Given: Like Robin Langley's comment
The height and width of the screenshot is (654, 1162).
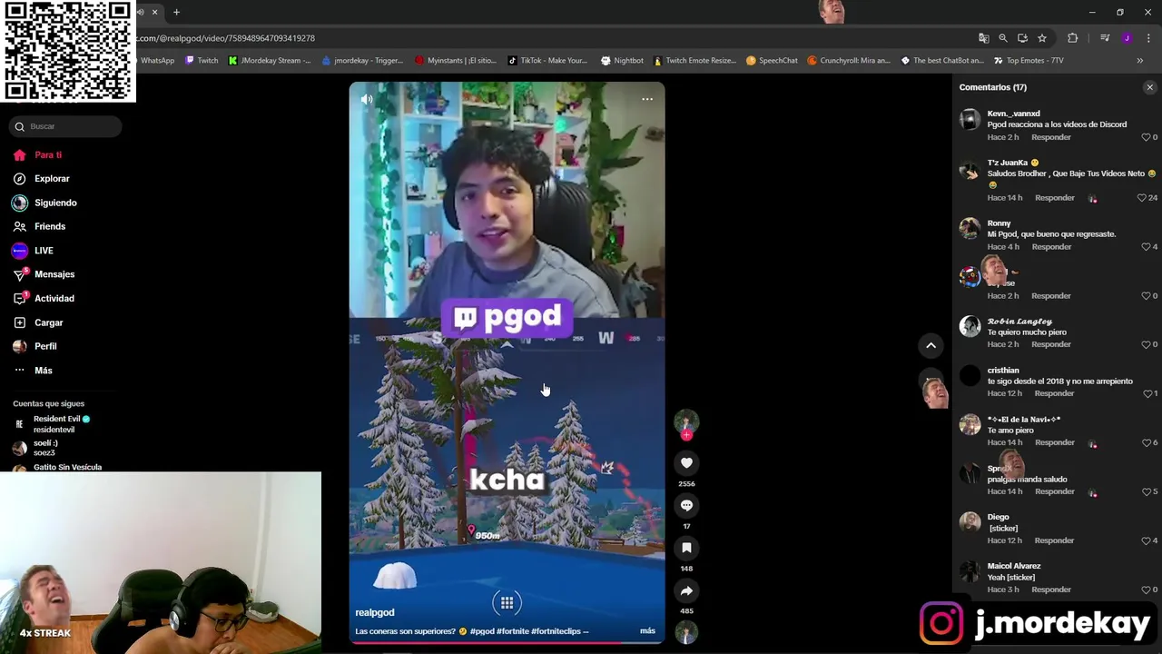Looking at the screenshot, I should coord(1146,345).
